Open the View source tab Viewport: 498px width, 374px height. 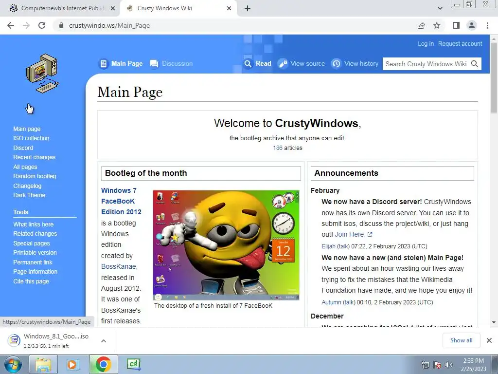(302, 64)
